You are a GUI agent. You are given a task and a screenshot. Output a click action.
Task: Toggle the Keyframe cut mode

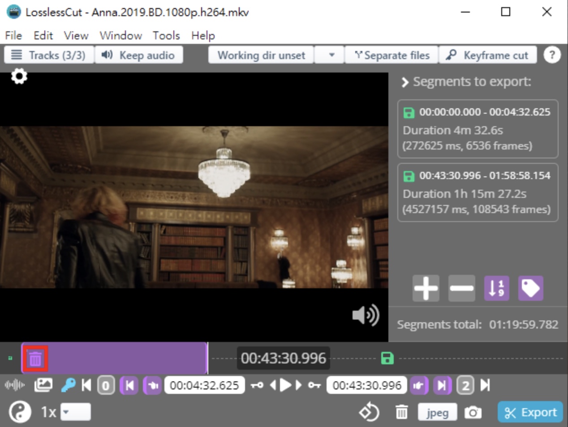(488, 55)
